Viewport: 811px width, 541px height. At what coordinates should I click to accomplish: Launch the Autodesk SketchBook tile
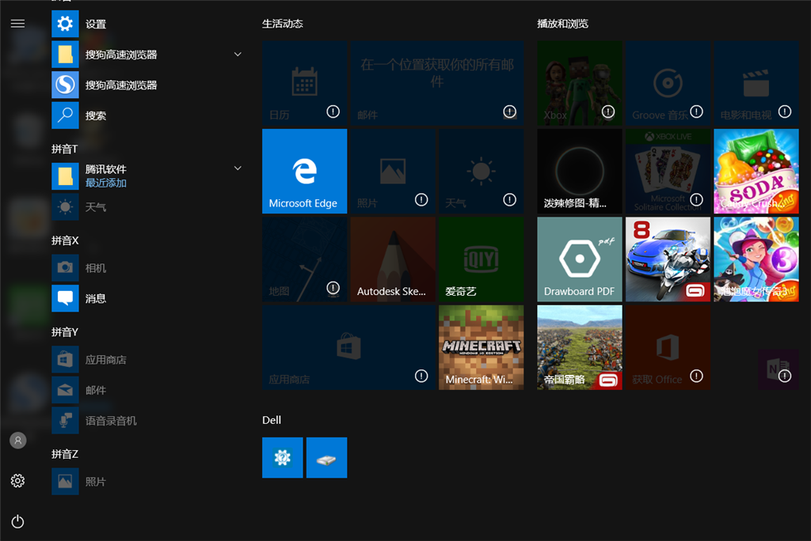(393, 259)
